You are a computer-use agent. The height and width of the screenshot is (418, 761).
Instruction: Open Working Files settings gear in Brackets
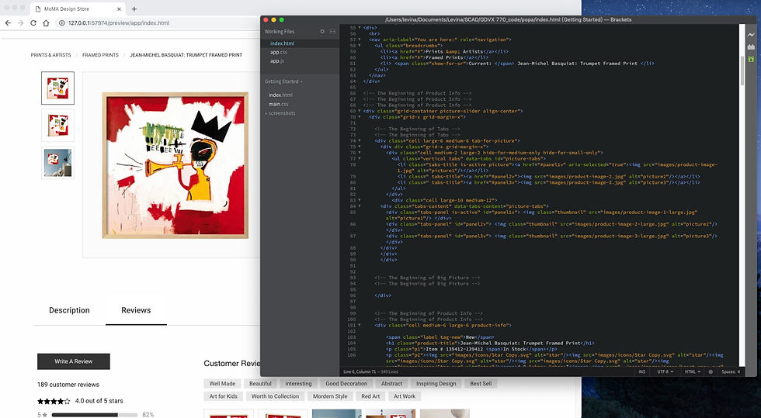point(322,32)
